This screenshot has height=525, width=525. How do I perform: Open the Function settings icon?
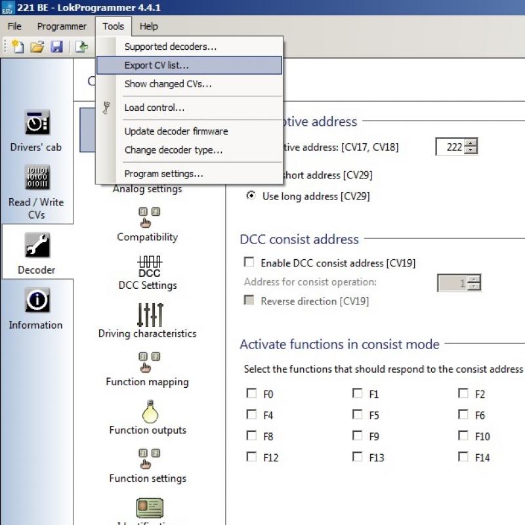click(149, 459)
